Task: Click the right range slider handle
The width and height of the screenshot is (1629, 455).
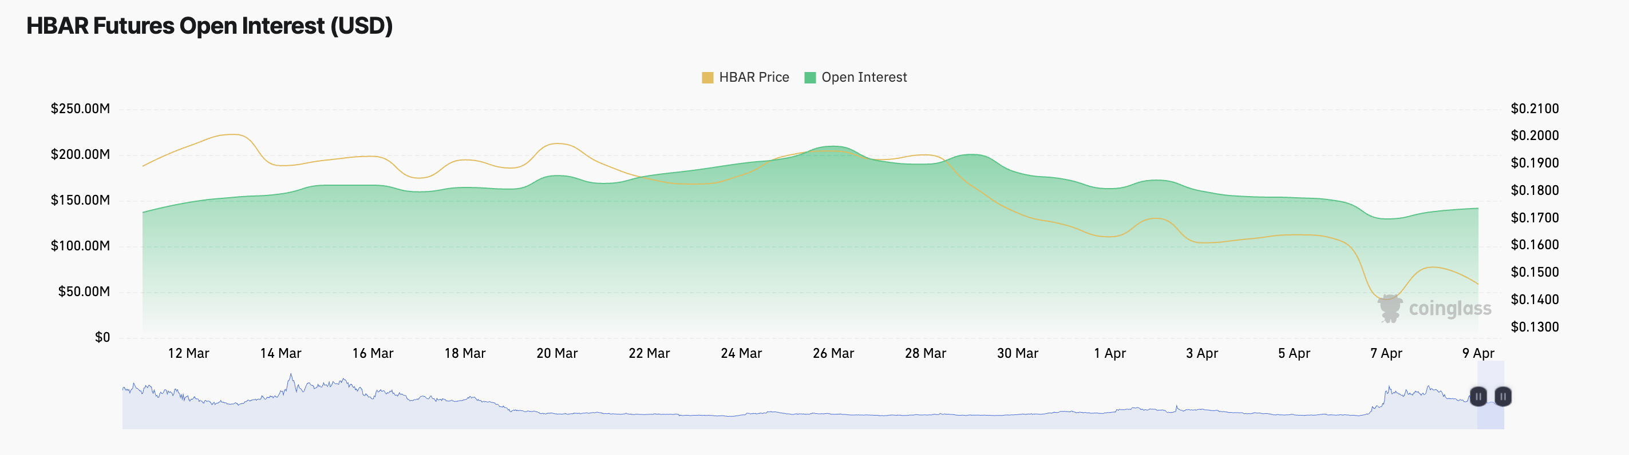Action: [1503, 396]
